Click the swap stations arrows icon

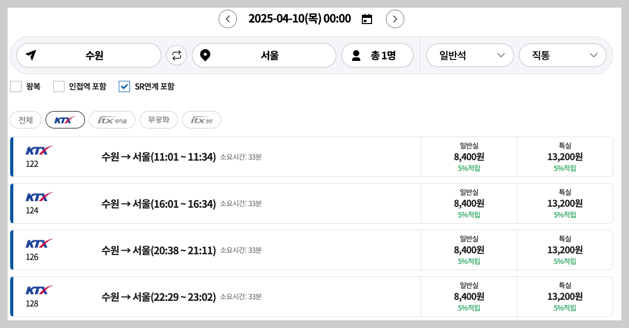pyautogui.click(x=177, y=55)
